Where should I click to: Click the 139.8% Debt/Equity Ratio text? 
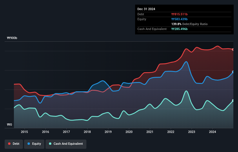(189, 24)
